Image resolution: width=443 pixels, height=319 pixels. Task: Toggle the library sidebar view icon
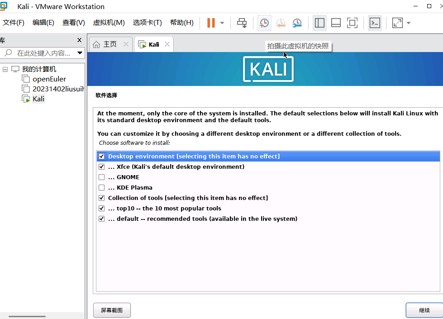pos(319,23)
